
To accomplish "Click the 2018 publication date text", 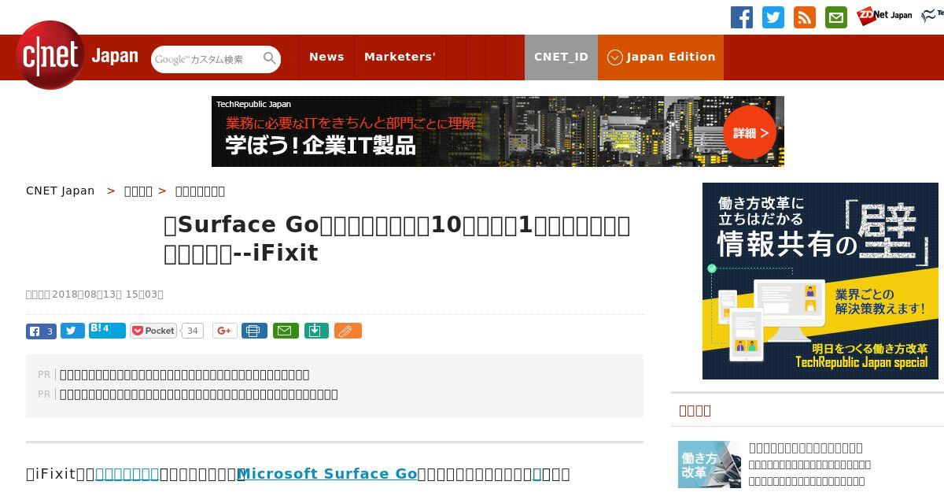I will click(94, 294).
